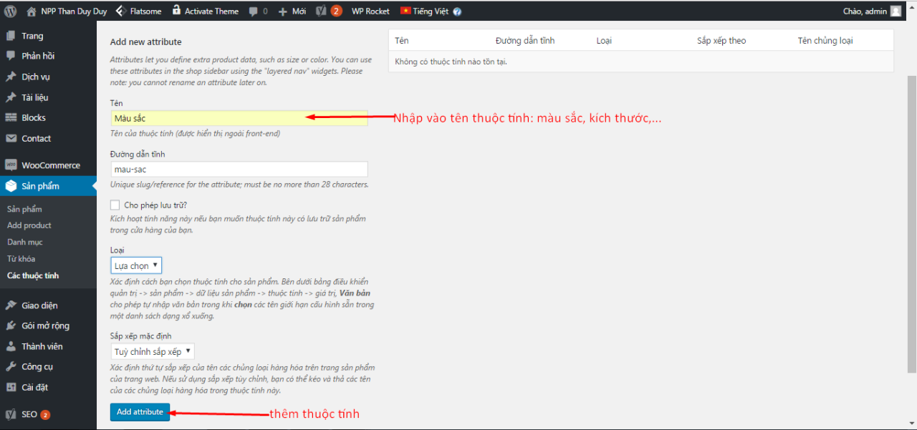The height and width of the screenshot is (430, 917).
Task: Enable the Cho phép lưu trữ checkbox
Action: pyautogui.click(x=115, y=205)
